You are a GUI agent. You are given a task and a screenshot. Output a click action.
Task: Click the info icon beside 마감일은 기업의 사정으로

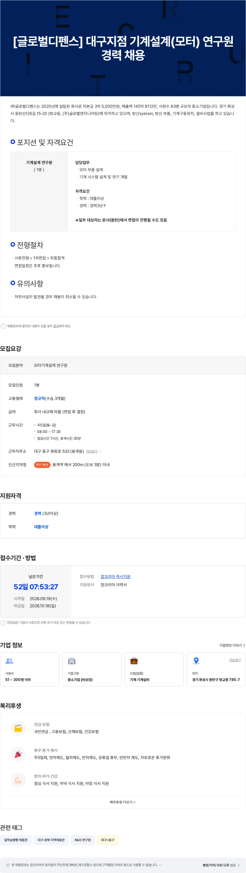click(3, 622)
